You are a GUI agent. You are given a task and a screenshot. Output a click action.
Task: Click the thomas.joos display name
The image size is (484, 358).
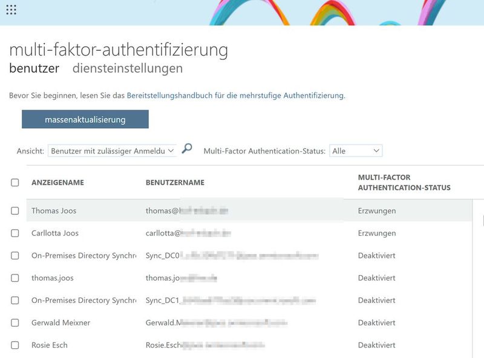click(53, 278)
